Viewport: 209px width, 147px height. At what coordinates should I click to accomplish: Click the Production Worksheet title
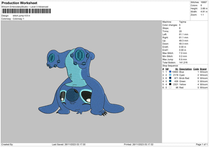[x=19, y=3]
